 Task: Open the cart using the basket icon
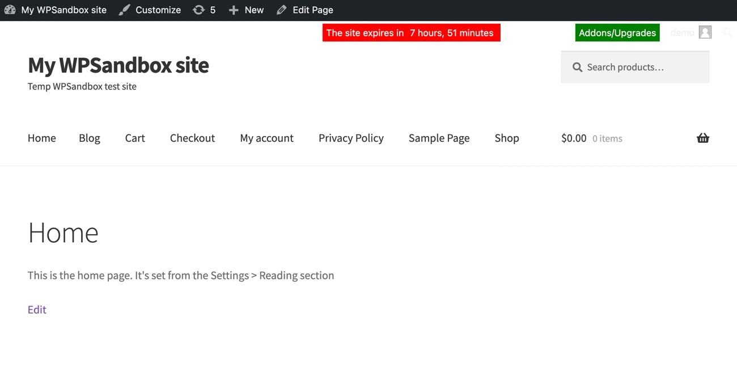point(702,138)
